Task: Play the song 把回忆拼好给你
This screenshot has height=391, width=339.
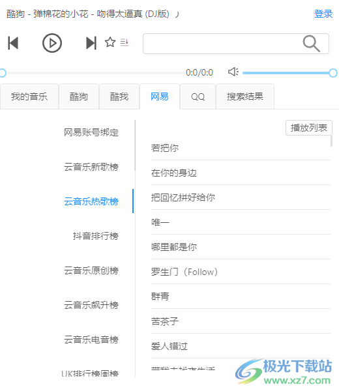Action: click(241, 197)
